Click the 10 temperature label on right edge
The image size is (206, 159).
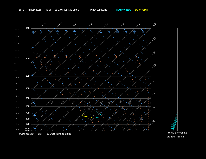pos(153,94)
